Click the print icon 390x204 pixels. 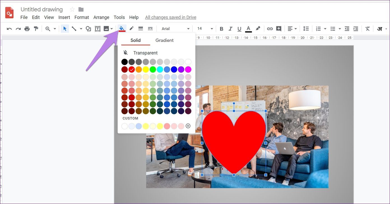pyautogui.click(x=27, y=29)
